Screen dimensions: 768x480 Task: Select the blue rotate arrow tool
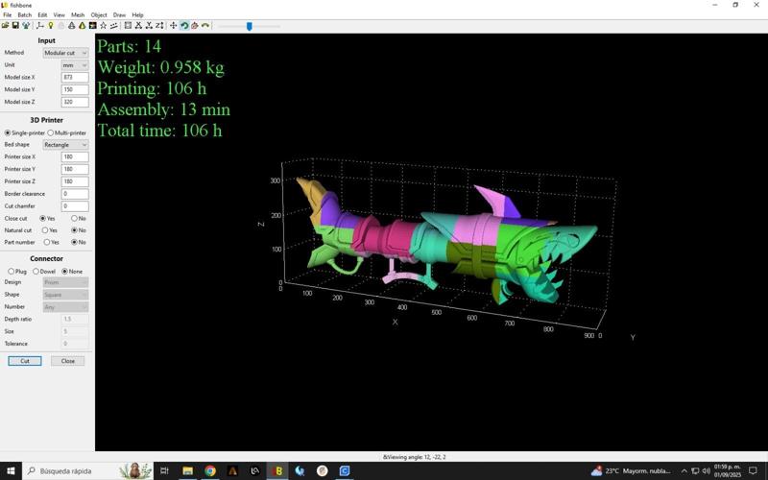[184, 26]
